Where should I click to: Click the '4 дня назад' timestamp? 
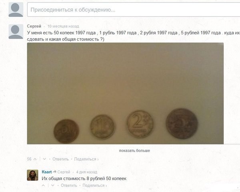[x=87, y=172]
